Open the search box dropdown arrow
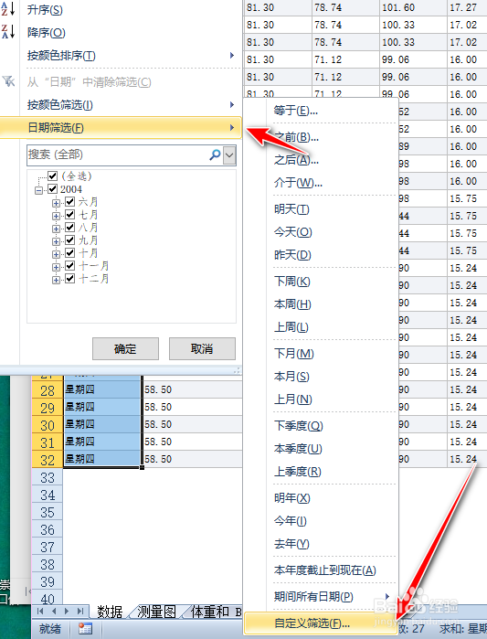The image size is (487, 639). click(229, 155)
